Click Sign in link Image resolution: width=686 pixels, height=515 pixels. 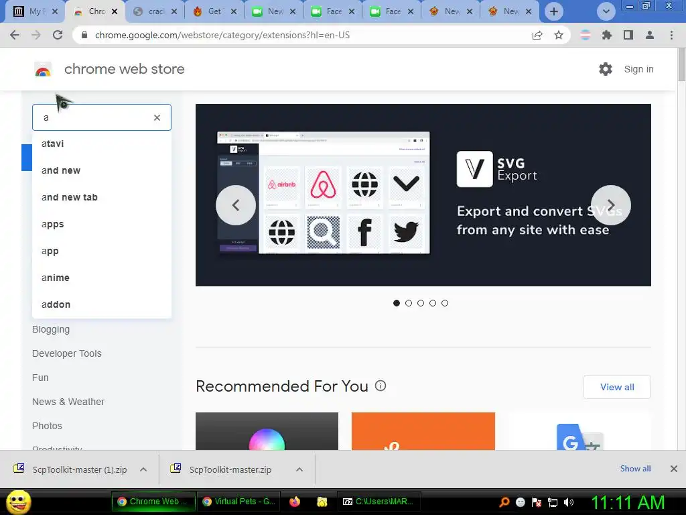[638, 69]
